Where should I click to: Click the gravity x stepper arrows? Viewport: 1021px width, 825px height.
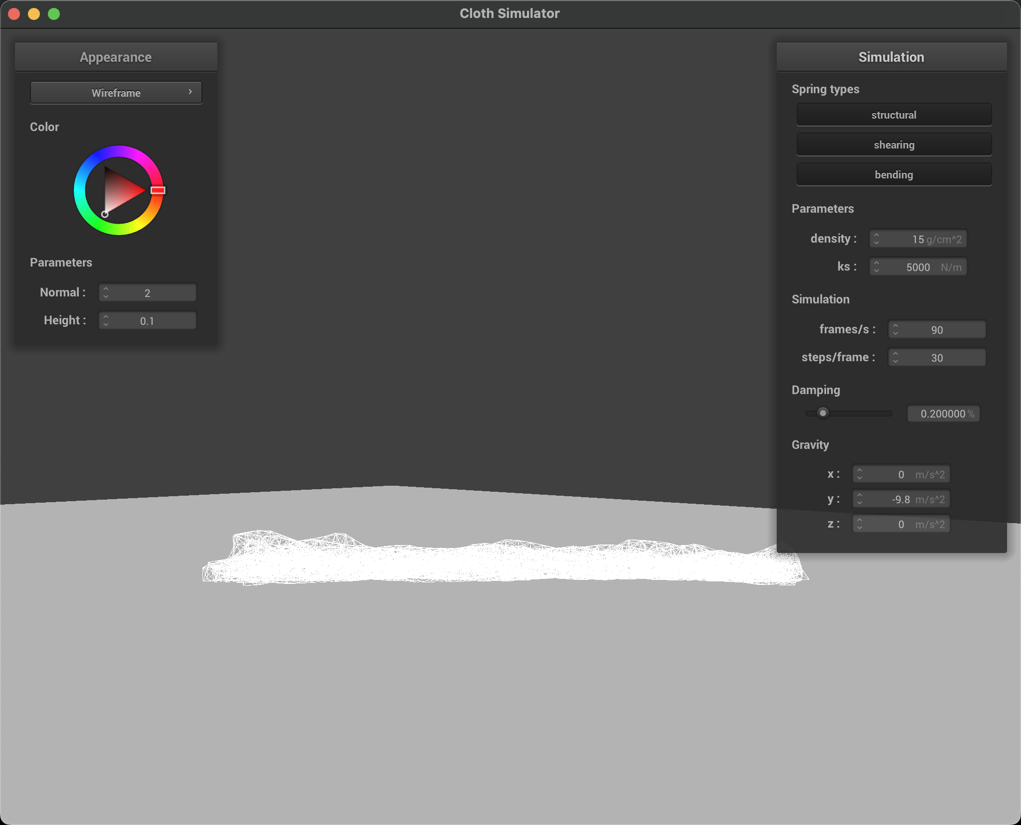[x=859, y=474]
